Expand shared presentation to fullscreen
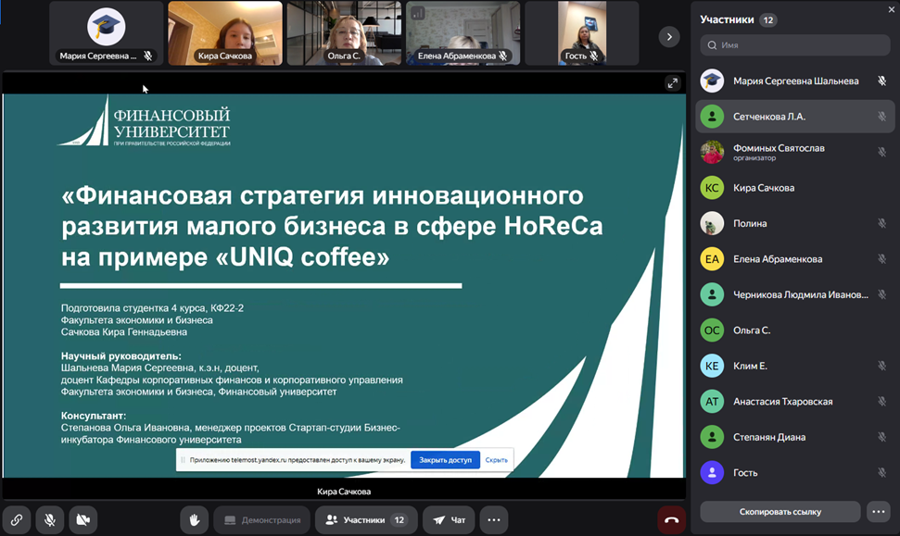900x536 pixels. pos(672,83)
